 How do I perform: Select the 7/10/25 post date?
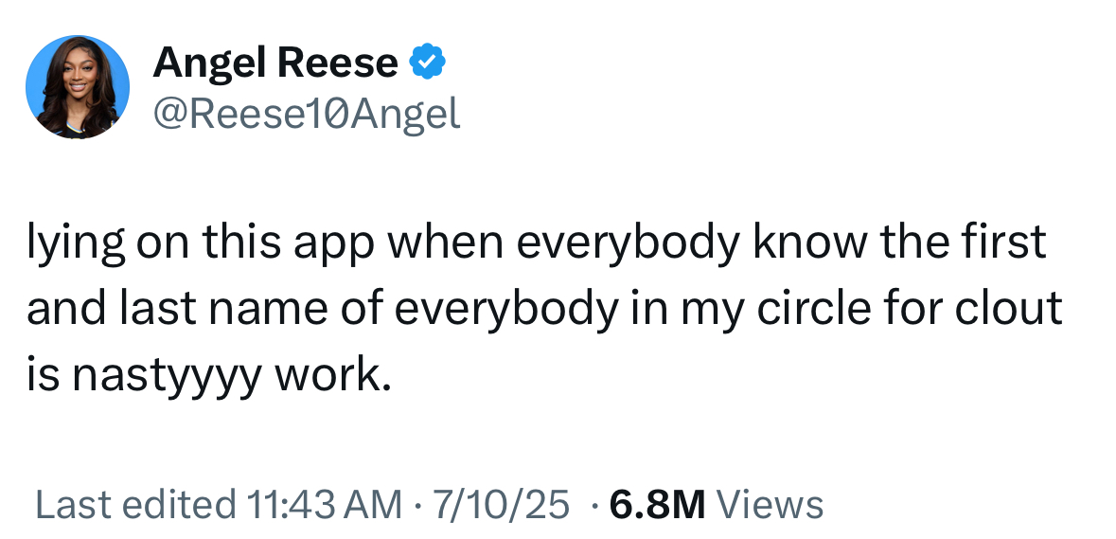[x=501, y=504]
